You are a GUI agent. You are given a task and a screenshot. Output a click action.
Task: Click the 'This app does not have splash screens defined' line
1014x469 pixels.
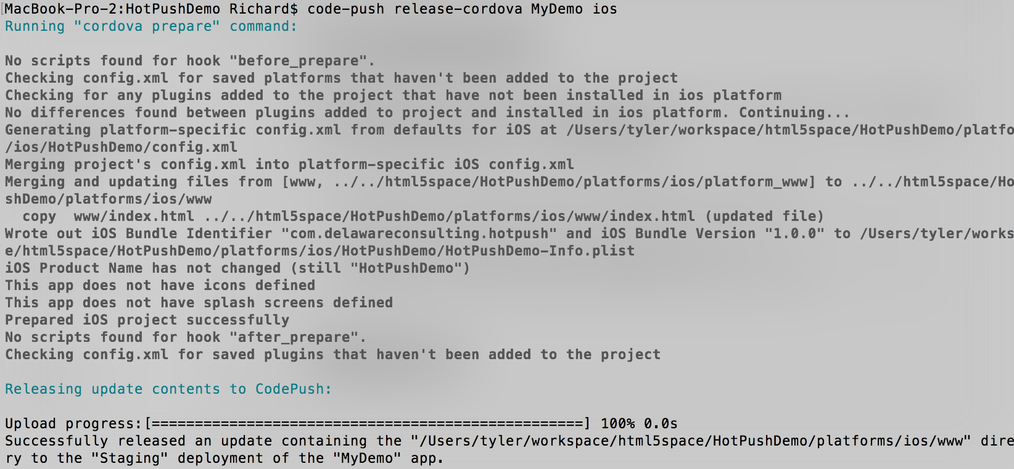199,303
